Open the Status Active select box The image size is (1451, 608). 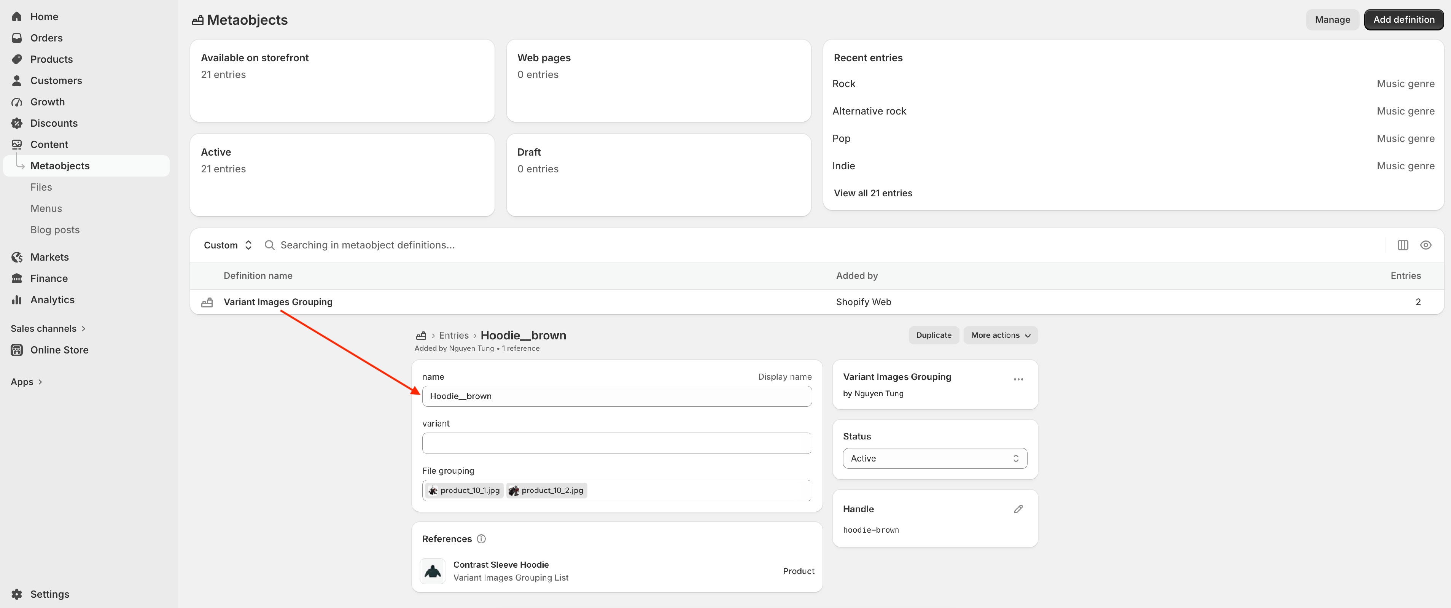pos(935,458)
